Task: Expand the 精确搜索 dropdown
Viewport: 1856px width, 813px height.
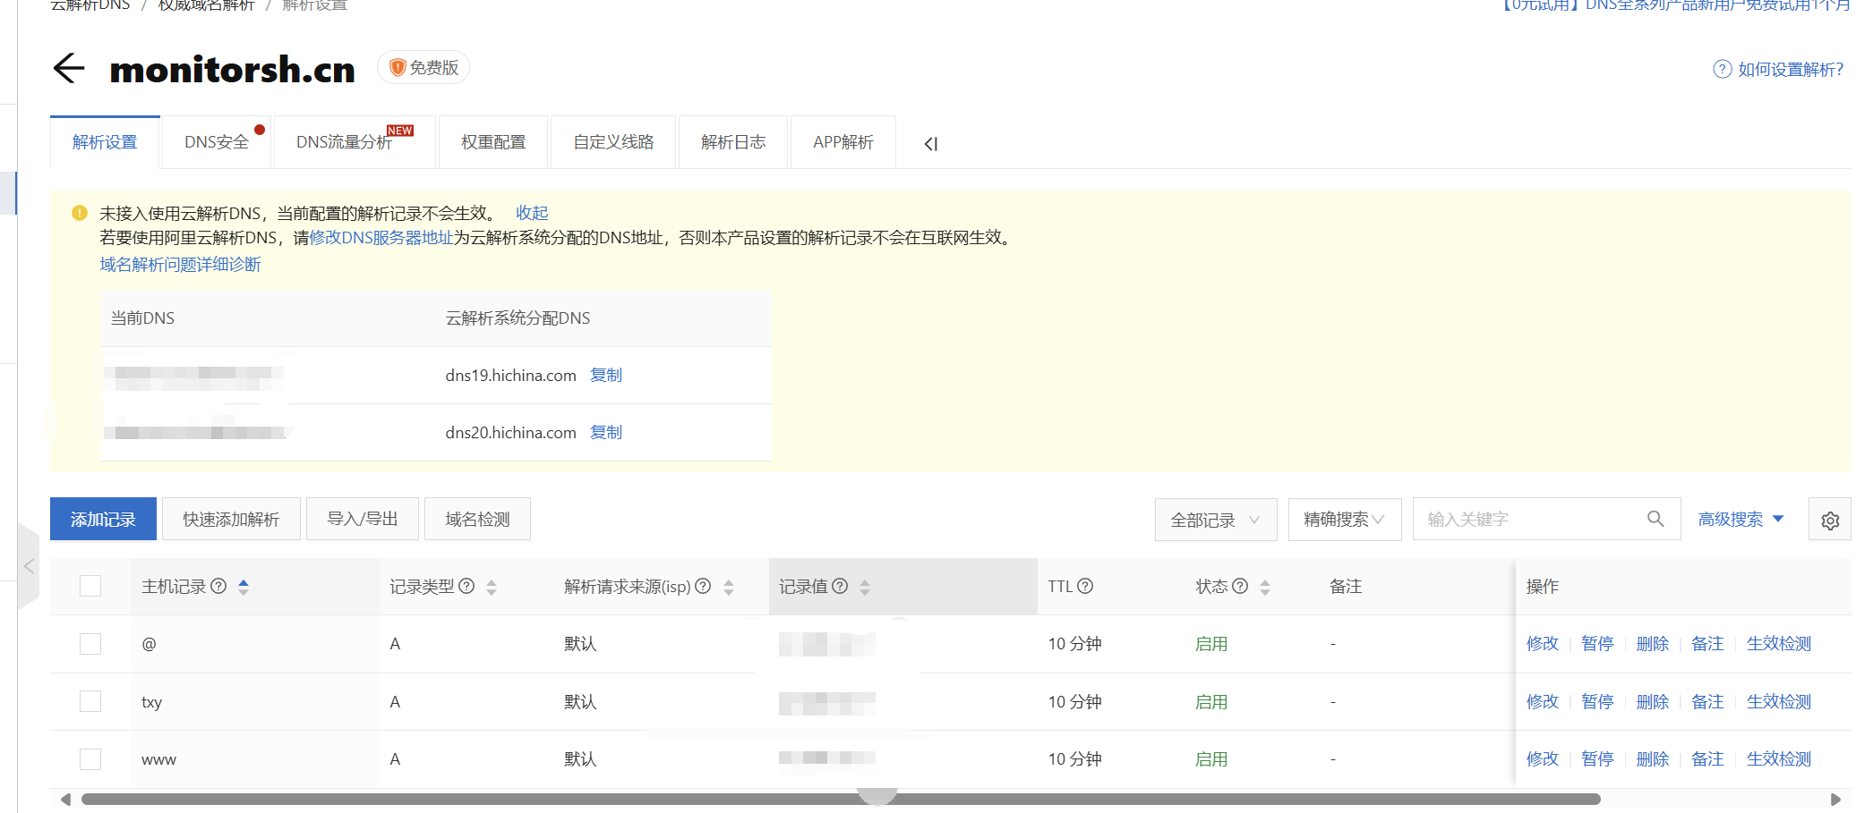Action: [x=1343, y=520]
